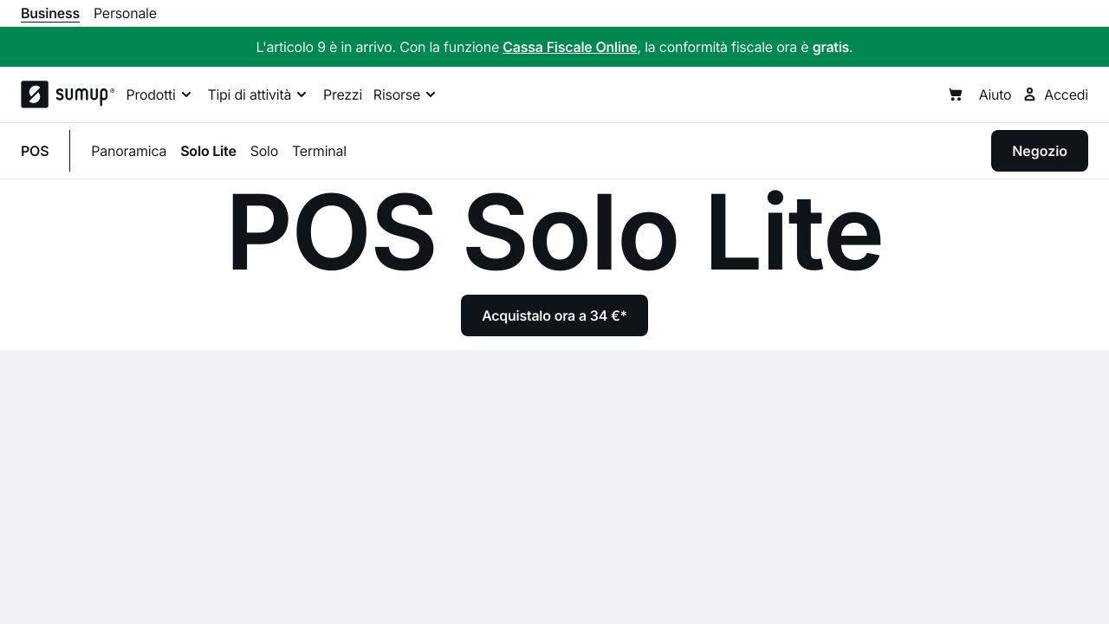Select the SumUp square logo mark
Viewport: 1109px width, 624px height.
point(34,94)
